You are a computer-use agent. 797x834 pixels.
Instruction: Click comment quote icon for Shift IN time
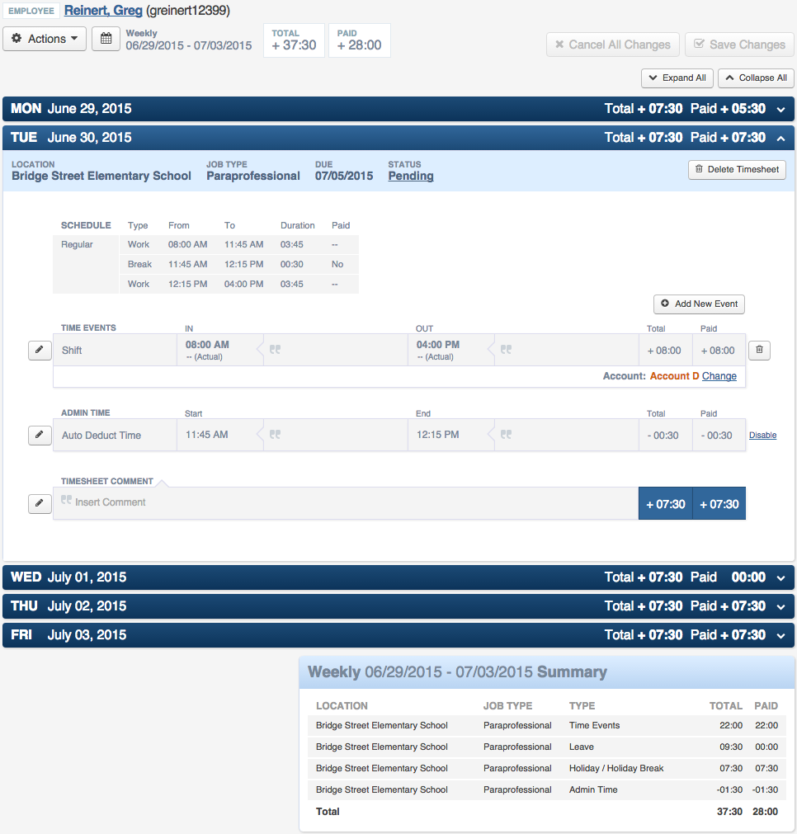pos(275,350)
